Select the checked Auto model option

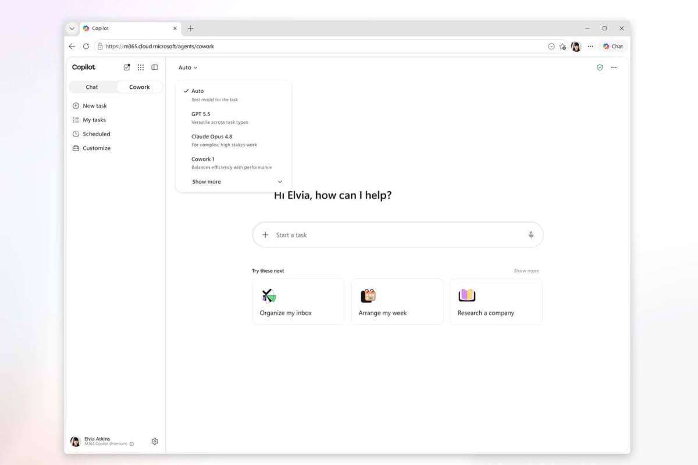pyautogui.click(x=233, y=95)
